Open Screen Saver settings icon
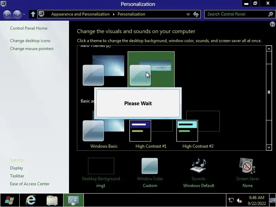This screenshot has width=276, height=207. point(247,166)
